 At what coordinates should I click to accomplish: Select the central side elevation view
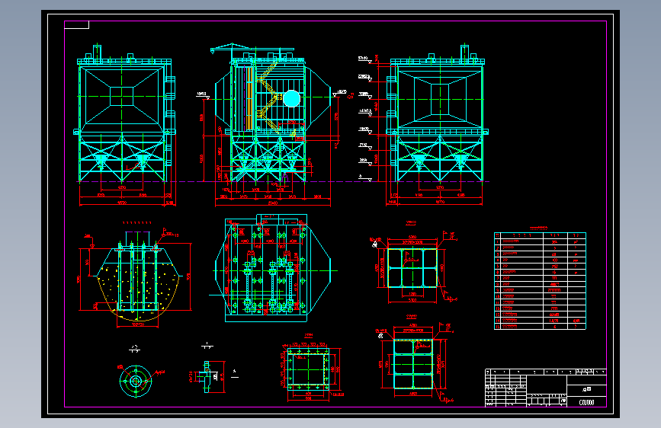tap(273, 125)
